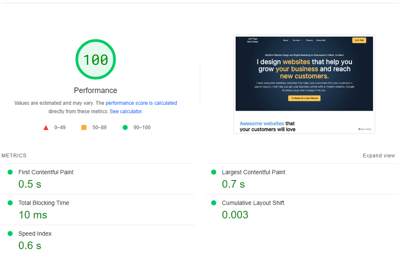Toggle Expand view for the metrics
Viewport: 400px width, 255px height.
point(379,156)
